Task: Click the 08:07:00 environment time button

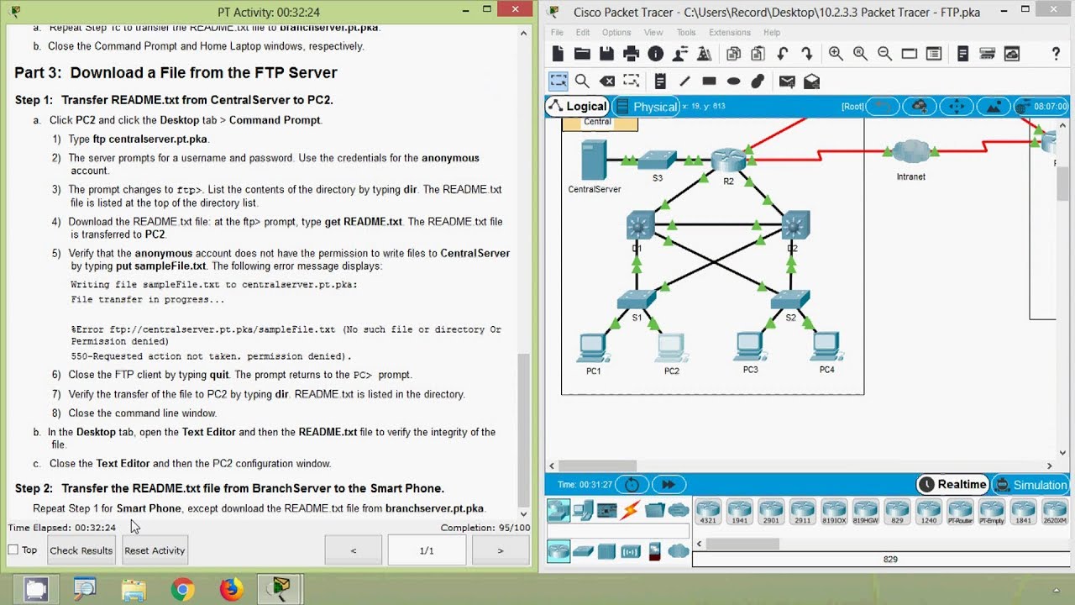Action: pyautogui.click(x=1041, y=107)
